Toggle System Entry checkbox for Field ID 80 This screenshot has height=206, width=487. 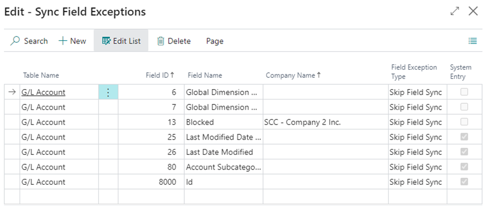(x=464, y=166)
